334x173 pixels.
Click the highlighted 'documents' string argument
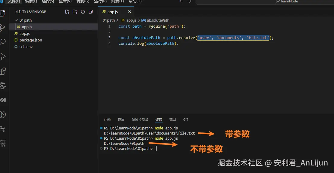[229, 38]
